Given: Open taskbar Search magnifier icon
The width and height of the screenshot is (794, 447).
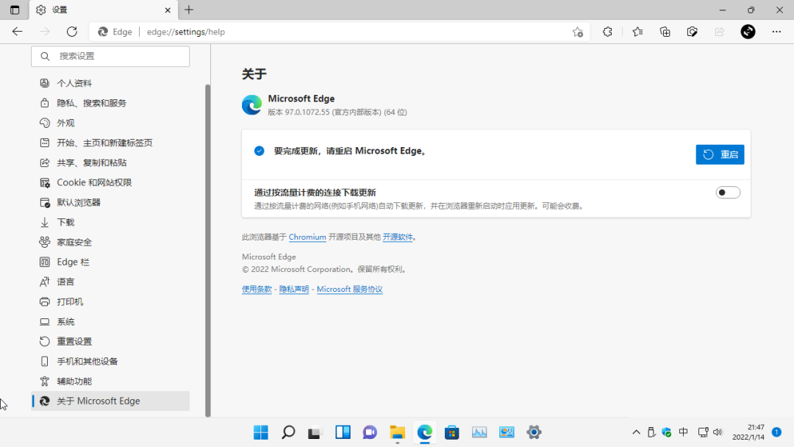Looking at the screenshot, I should point(288,432).
